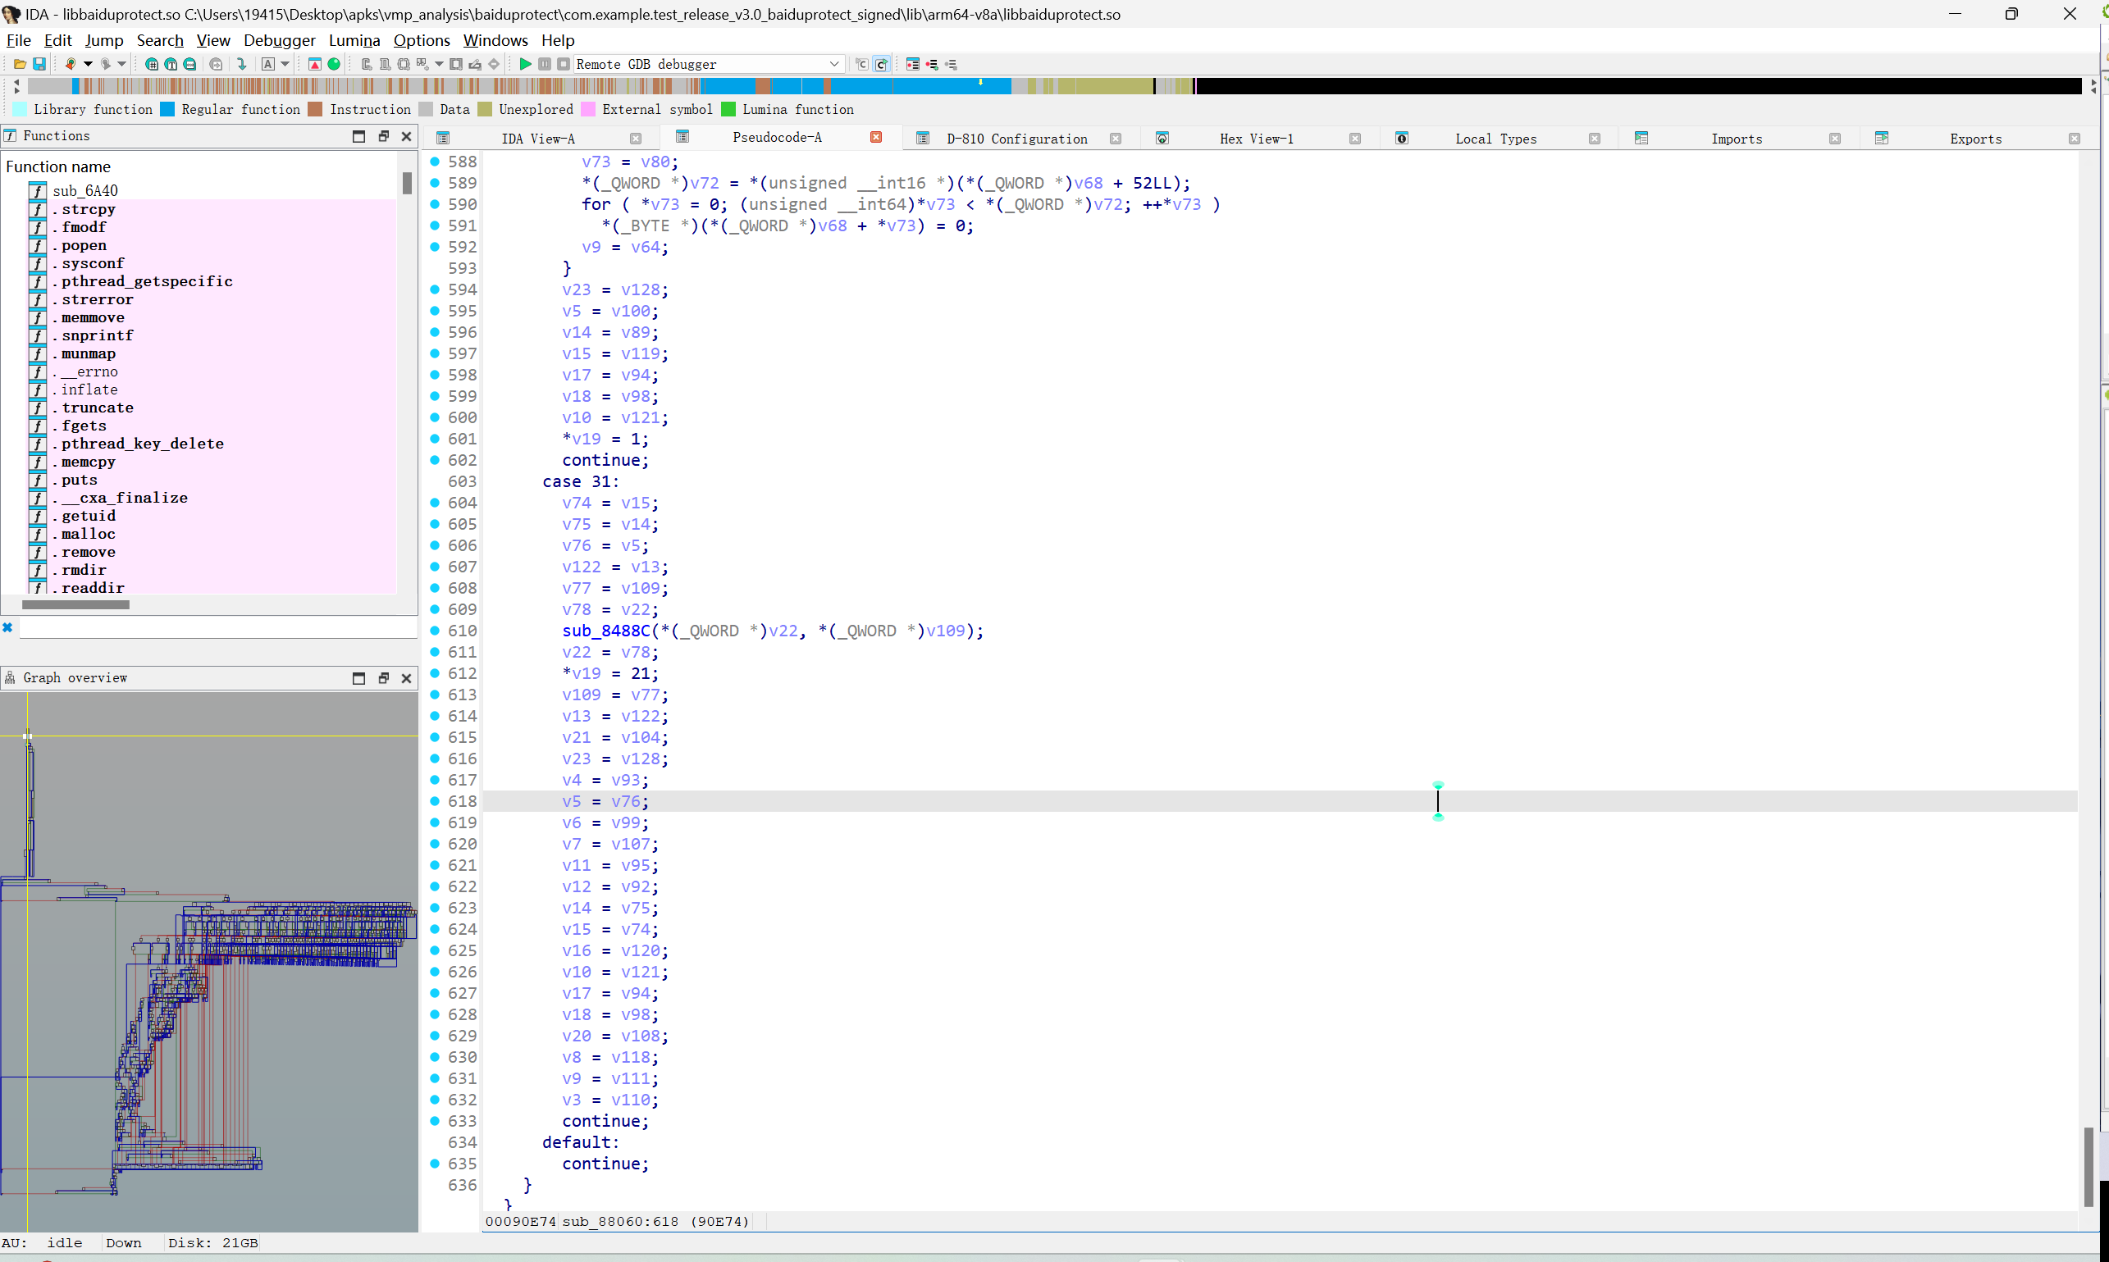Click the Functions panel filter input field
The width and height of the screenshot is (2109, 1262).
coord(218,627)
